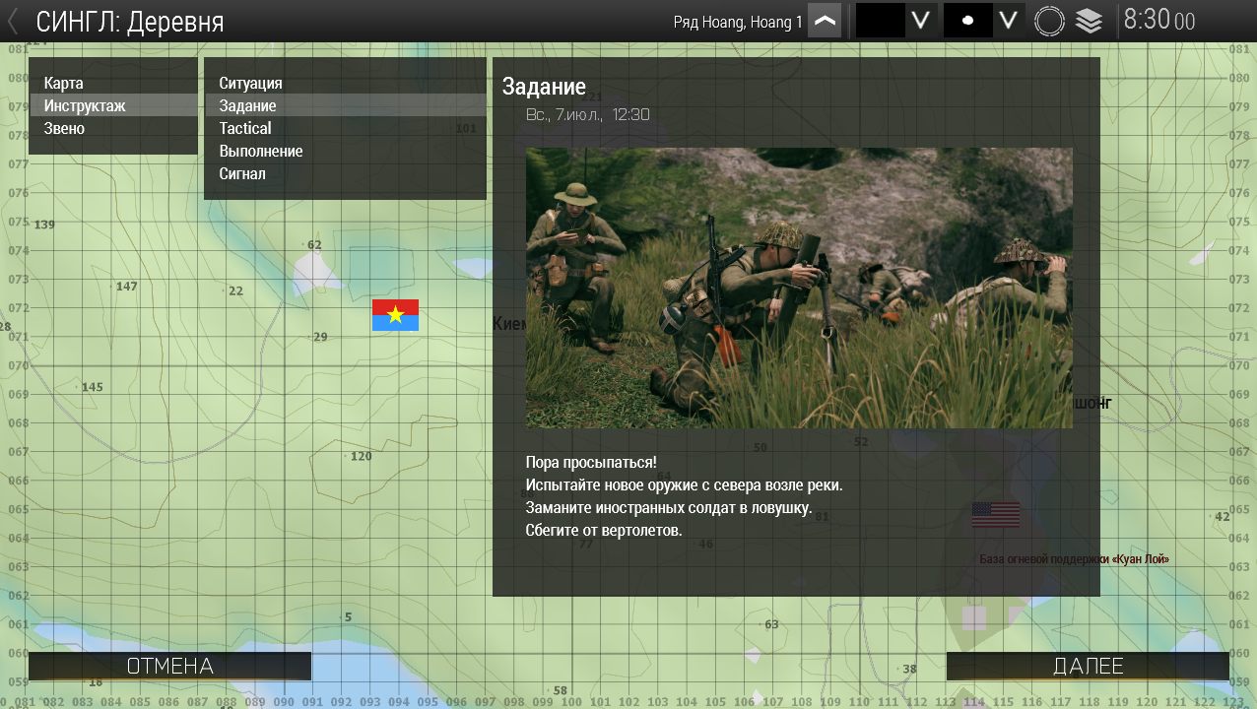The height and width of the screenshot is (709, 1257).
Task: Open the black marker color dropdown
Action: (x=920, y=21)
